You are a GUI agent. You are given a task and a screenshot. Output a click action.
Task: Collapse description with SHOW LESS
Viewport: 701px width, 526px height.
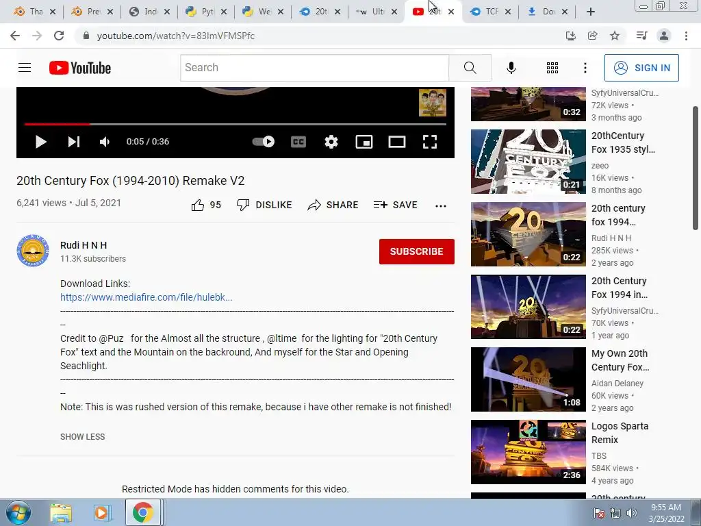coord(83,436)
